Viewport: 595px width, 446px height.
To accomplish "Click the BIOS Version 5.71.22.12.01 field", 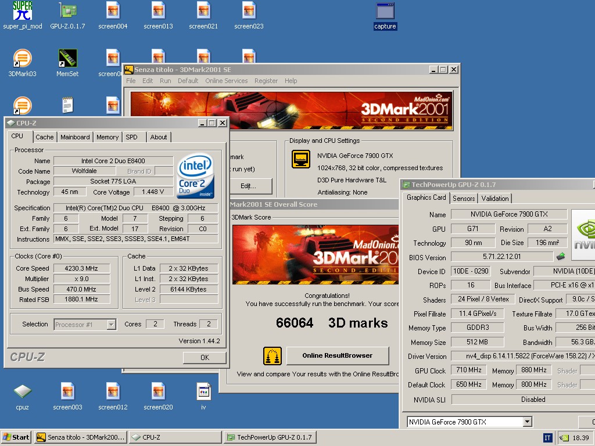I will [501, 257].
